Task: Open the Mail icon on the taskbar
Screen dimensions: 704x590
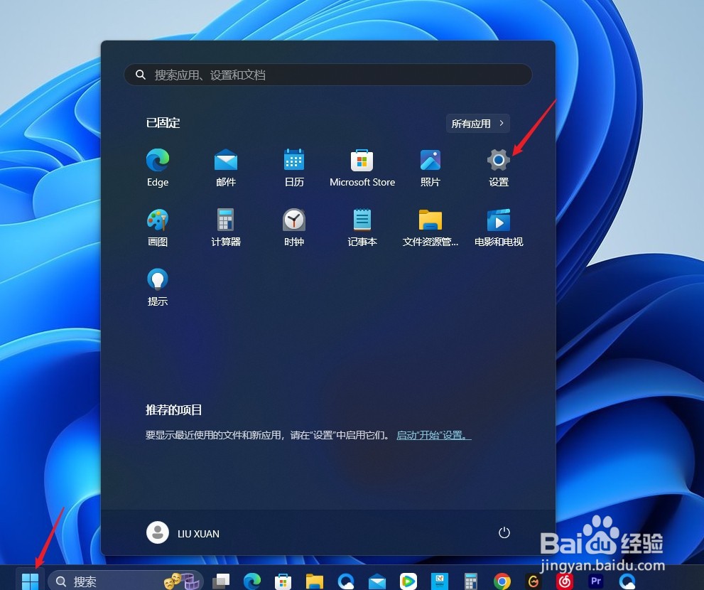Action: 377,581
